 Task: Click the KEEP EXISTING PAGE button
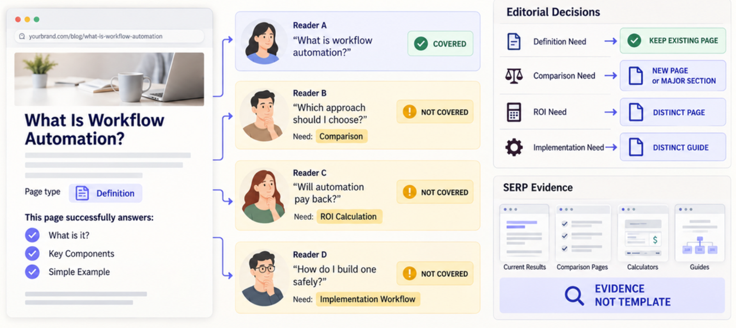coord(673,40)
